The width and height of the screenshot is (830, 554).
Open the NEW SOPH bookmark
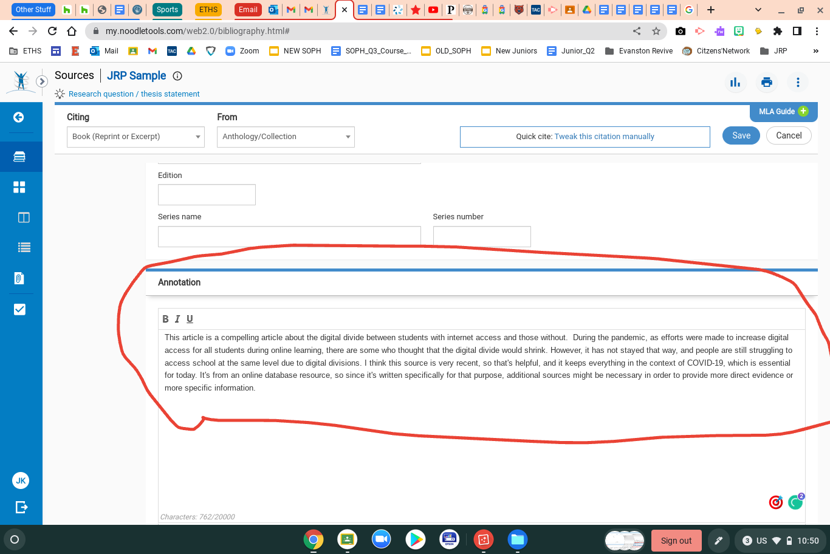pyautogui.click(x=295, y=51)
